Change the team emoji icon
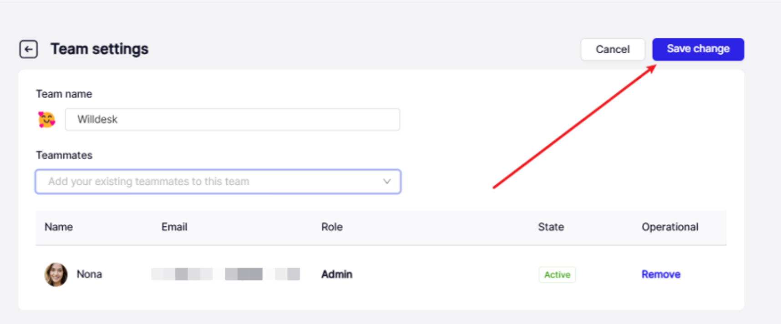The height and width of the screenshot is (324, 781). click(46, 120)
